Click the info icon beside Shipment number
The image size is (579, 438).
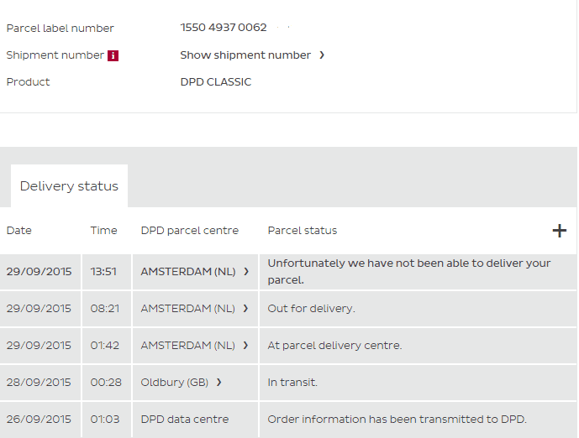[x=113, y=55]
